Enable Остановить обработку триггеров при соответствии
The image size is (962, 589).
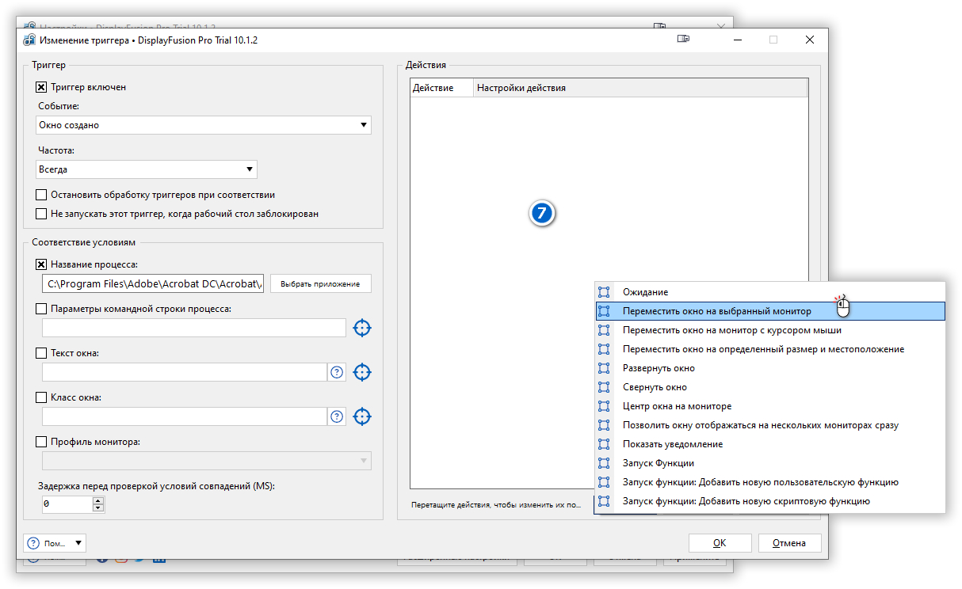(x=41, y=195)
